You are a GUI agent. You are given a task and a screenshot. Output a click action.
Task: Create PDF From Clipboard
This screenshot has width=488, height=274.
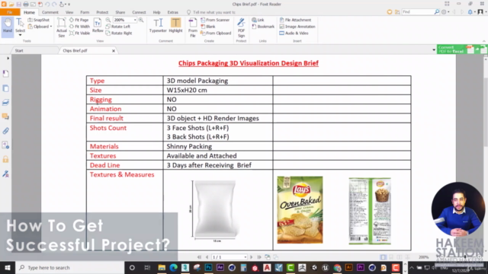click(216, 33)
